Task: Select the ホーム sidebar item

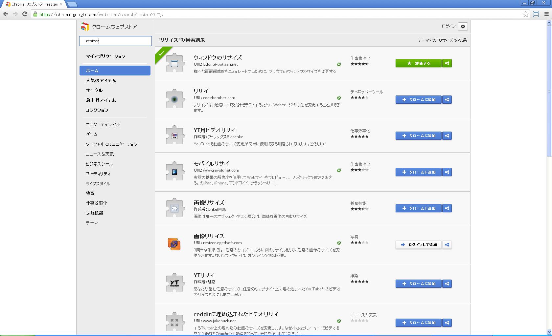Action: point(115,71)
